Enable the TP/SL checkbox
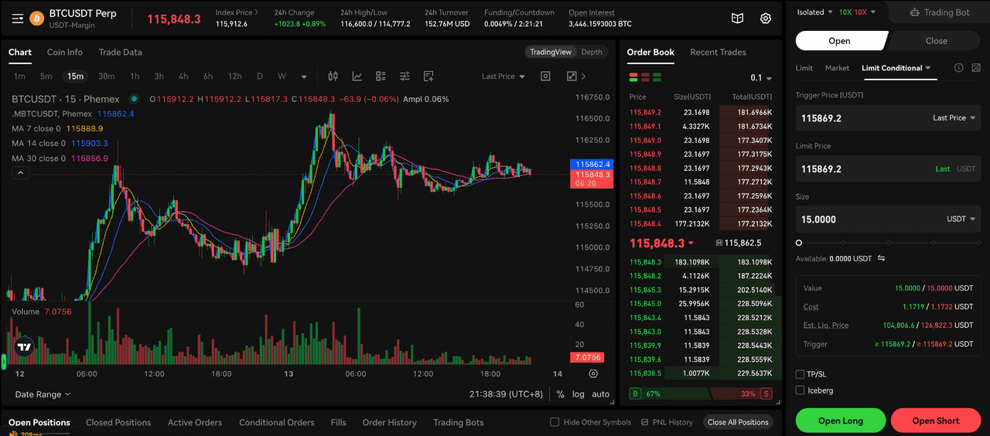Viewport: 990px width, 436px height. [800, 374]
